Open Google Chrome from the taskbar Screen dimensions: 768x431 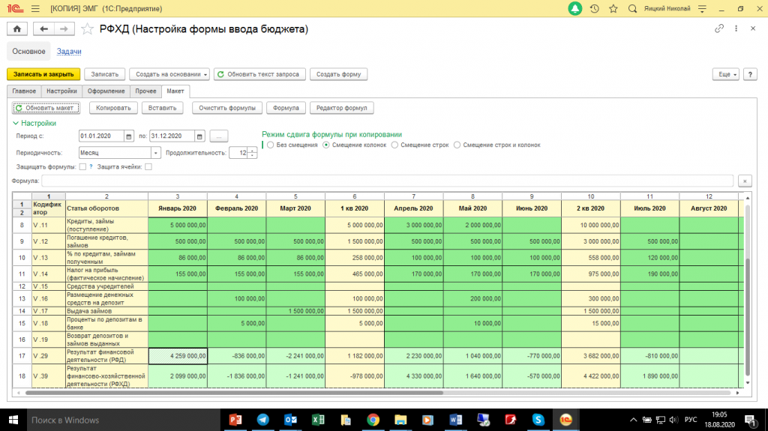coord(373,420)
